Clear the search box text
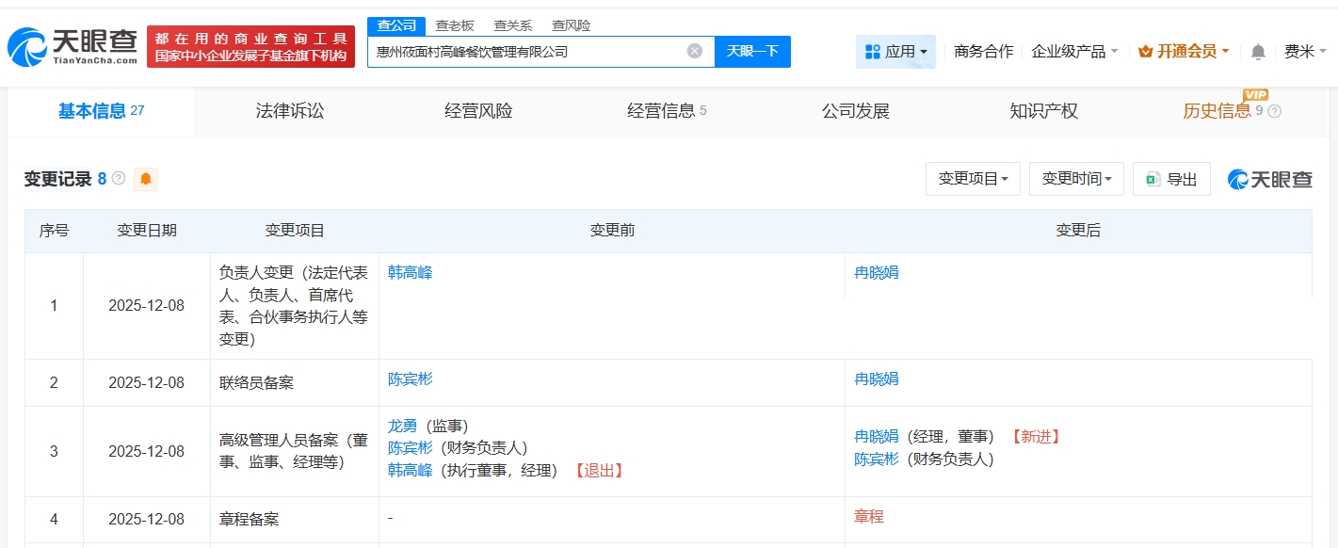The width and height of the screenshot is (1338, 548). [694, 52]
